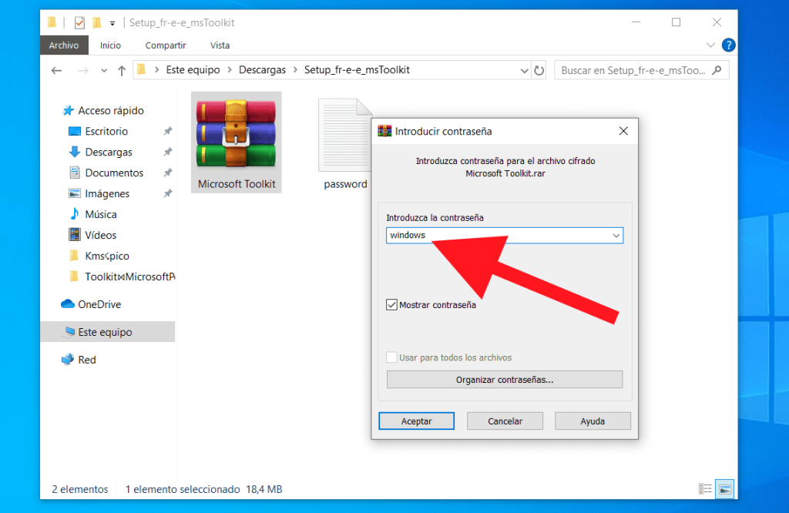Open the password field dropdown
This screenshot has height=513, width=789.
(616, 236)
